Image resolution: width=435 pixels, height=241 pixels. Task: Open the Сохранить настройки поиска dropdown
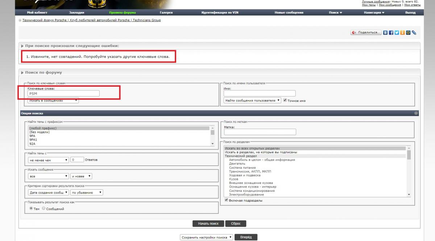coord(207,237)
